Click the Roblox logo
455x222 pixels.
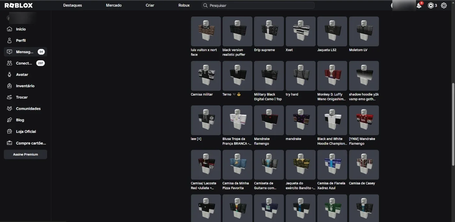[x=19, y=6]
